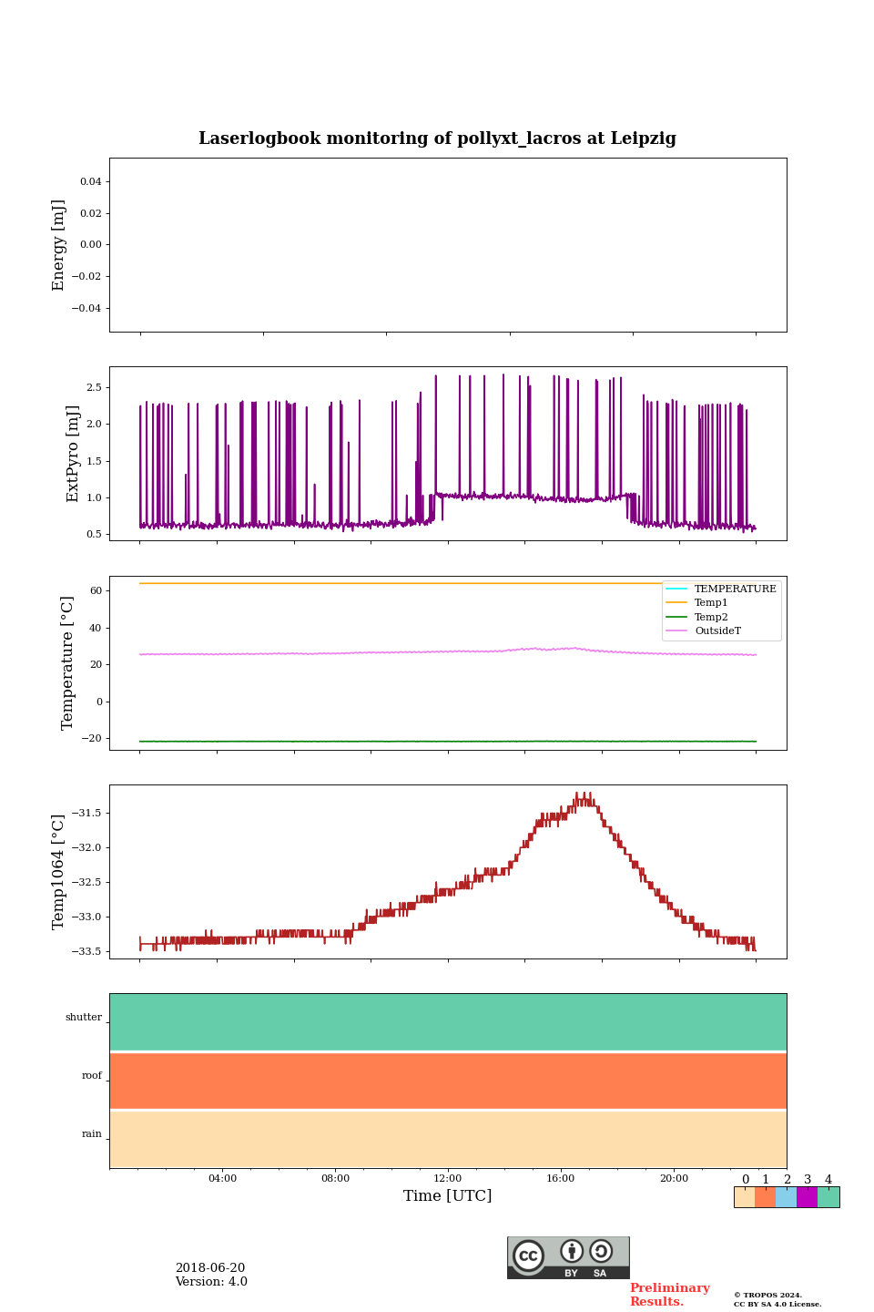
Task: Click the Temp1064 [°C] axis label
Action: point(58,872)
